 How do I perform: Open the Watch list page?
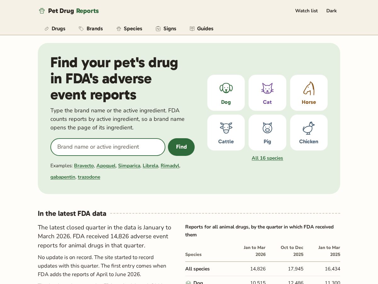[x=306, y=11]
